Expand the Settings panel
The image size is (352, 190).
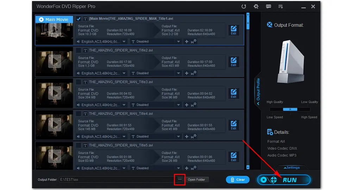coord(291,167)
